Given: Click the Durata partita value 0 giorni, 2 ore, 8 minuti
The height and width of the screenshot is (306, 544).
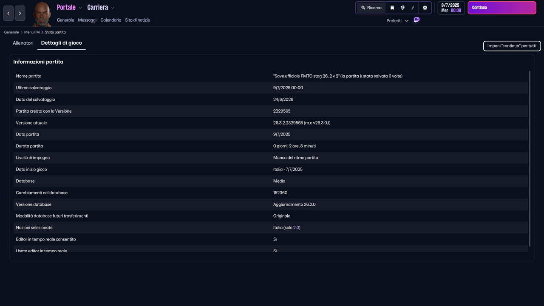Looking at the screenshot, I should pos(295,146).
